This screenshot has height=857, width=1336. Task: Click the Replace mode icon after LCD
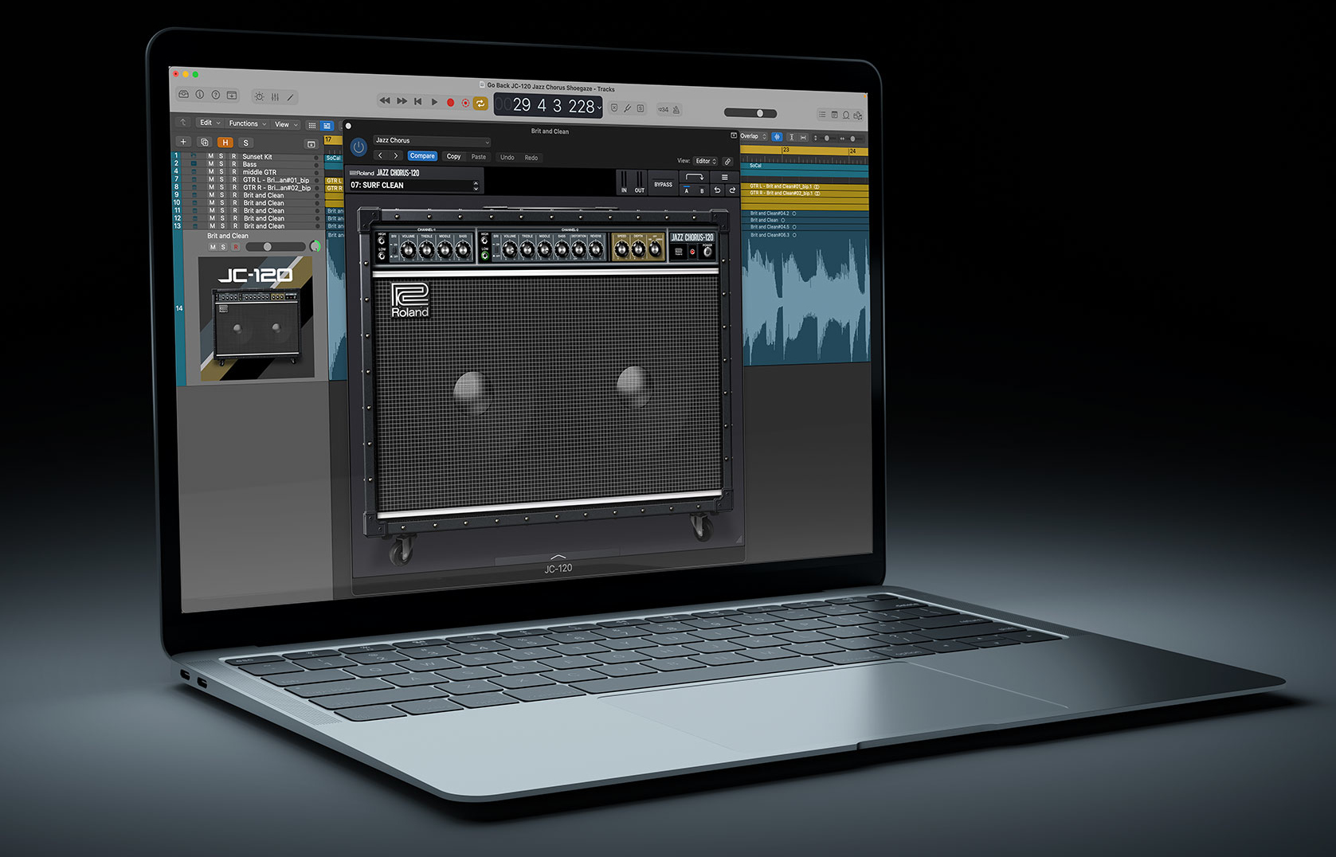point(614,108)
